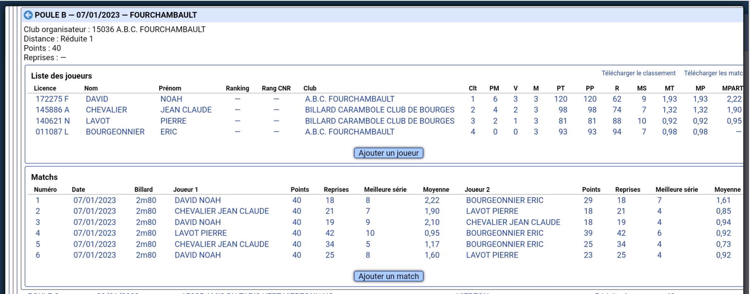Click match number 1
752x294 pixels.
(x=38, y=200)
